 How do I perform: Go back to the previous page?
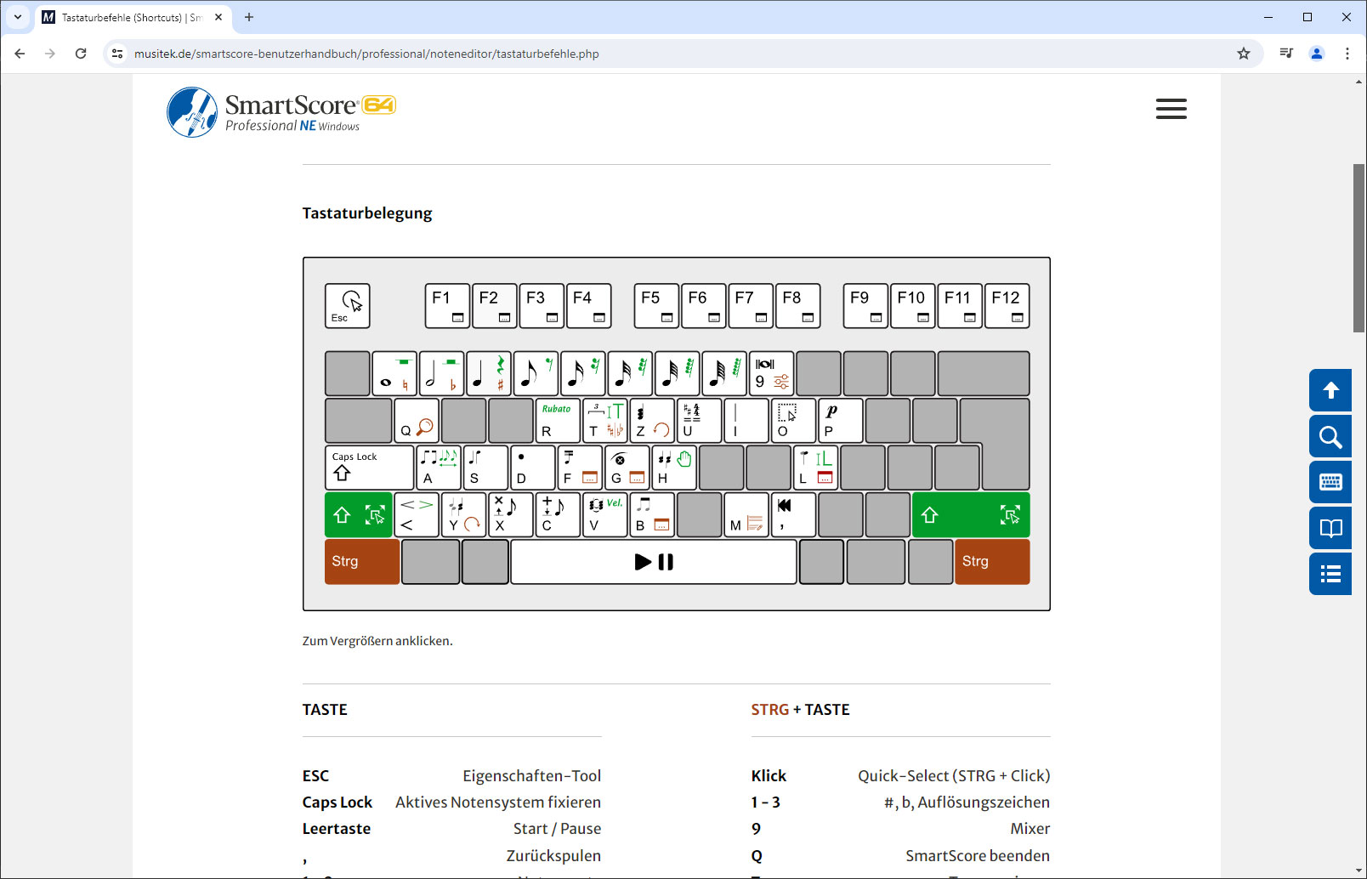(20, 54)
